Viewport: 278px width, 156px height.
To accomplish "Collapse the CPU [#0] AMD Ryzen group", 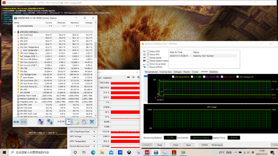I will pos(15,32).
